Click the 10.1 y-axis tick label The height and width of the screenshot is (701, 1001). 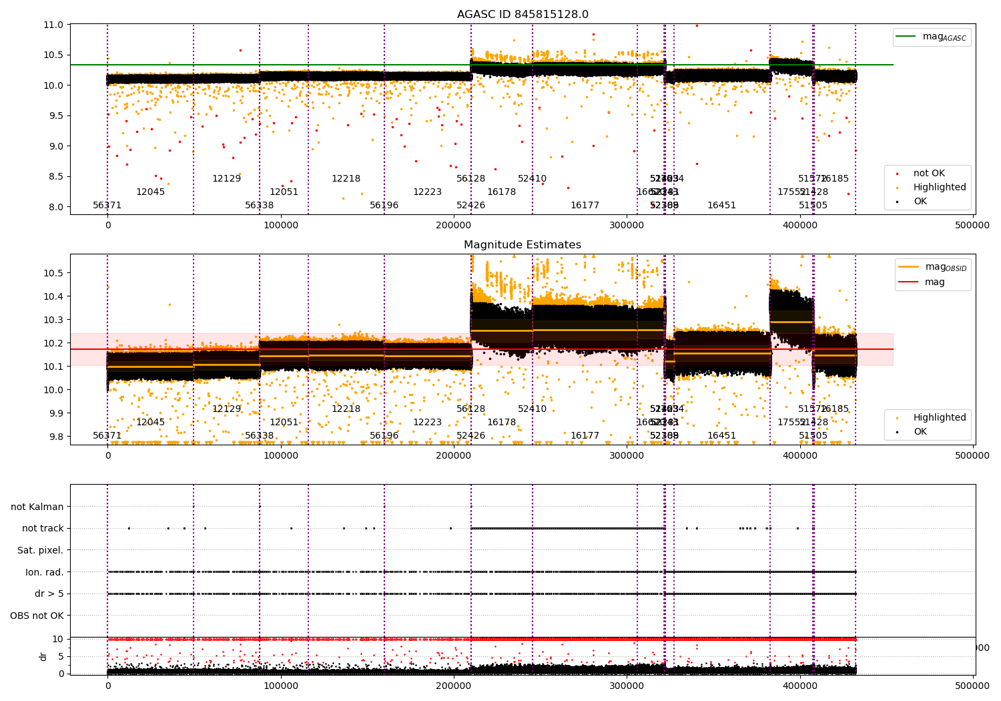tap(54, 367)
